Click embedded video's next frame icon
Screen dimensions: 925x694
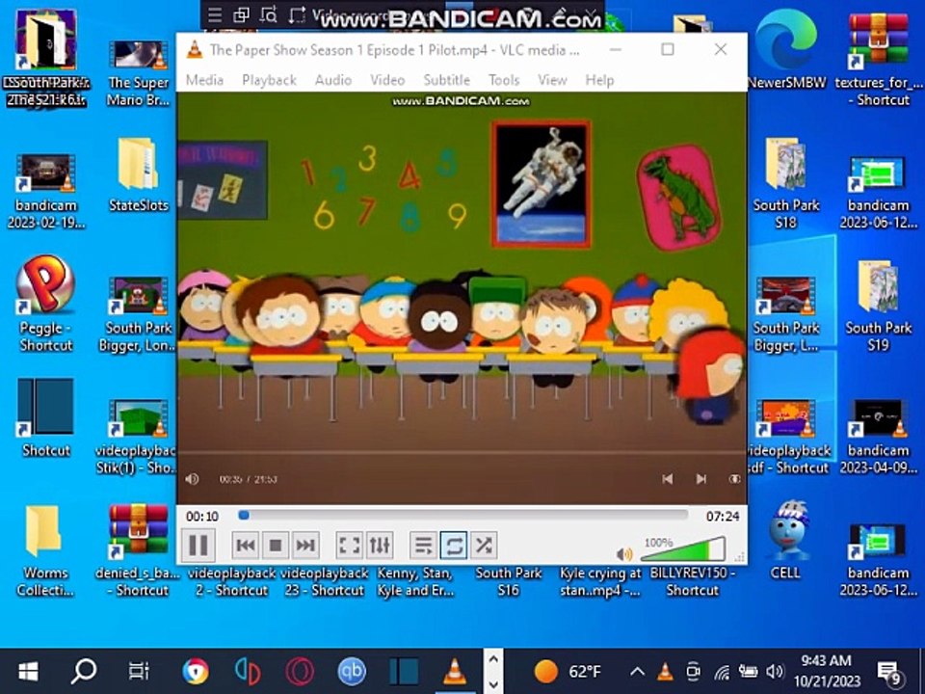700,479
